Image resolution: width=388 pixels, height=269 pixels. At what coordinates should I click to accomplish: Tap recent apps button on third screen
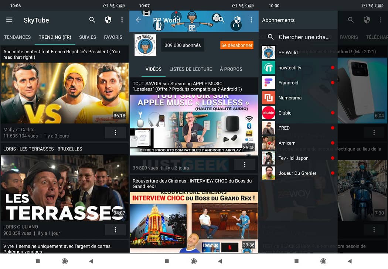coord(296,261)
